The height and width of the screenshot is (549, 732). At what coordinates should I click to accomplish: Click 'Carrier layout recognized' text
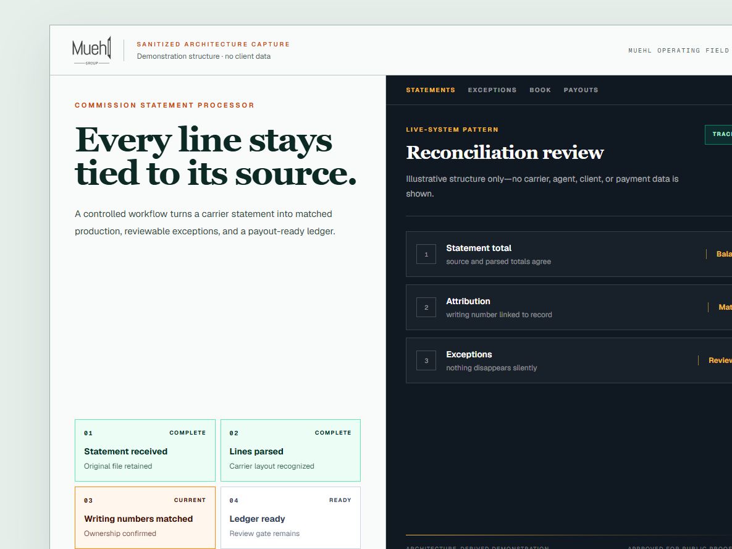(272, 466)
